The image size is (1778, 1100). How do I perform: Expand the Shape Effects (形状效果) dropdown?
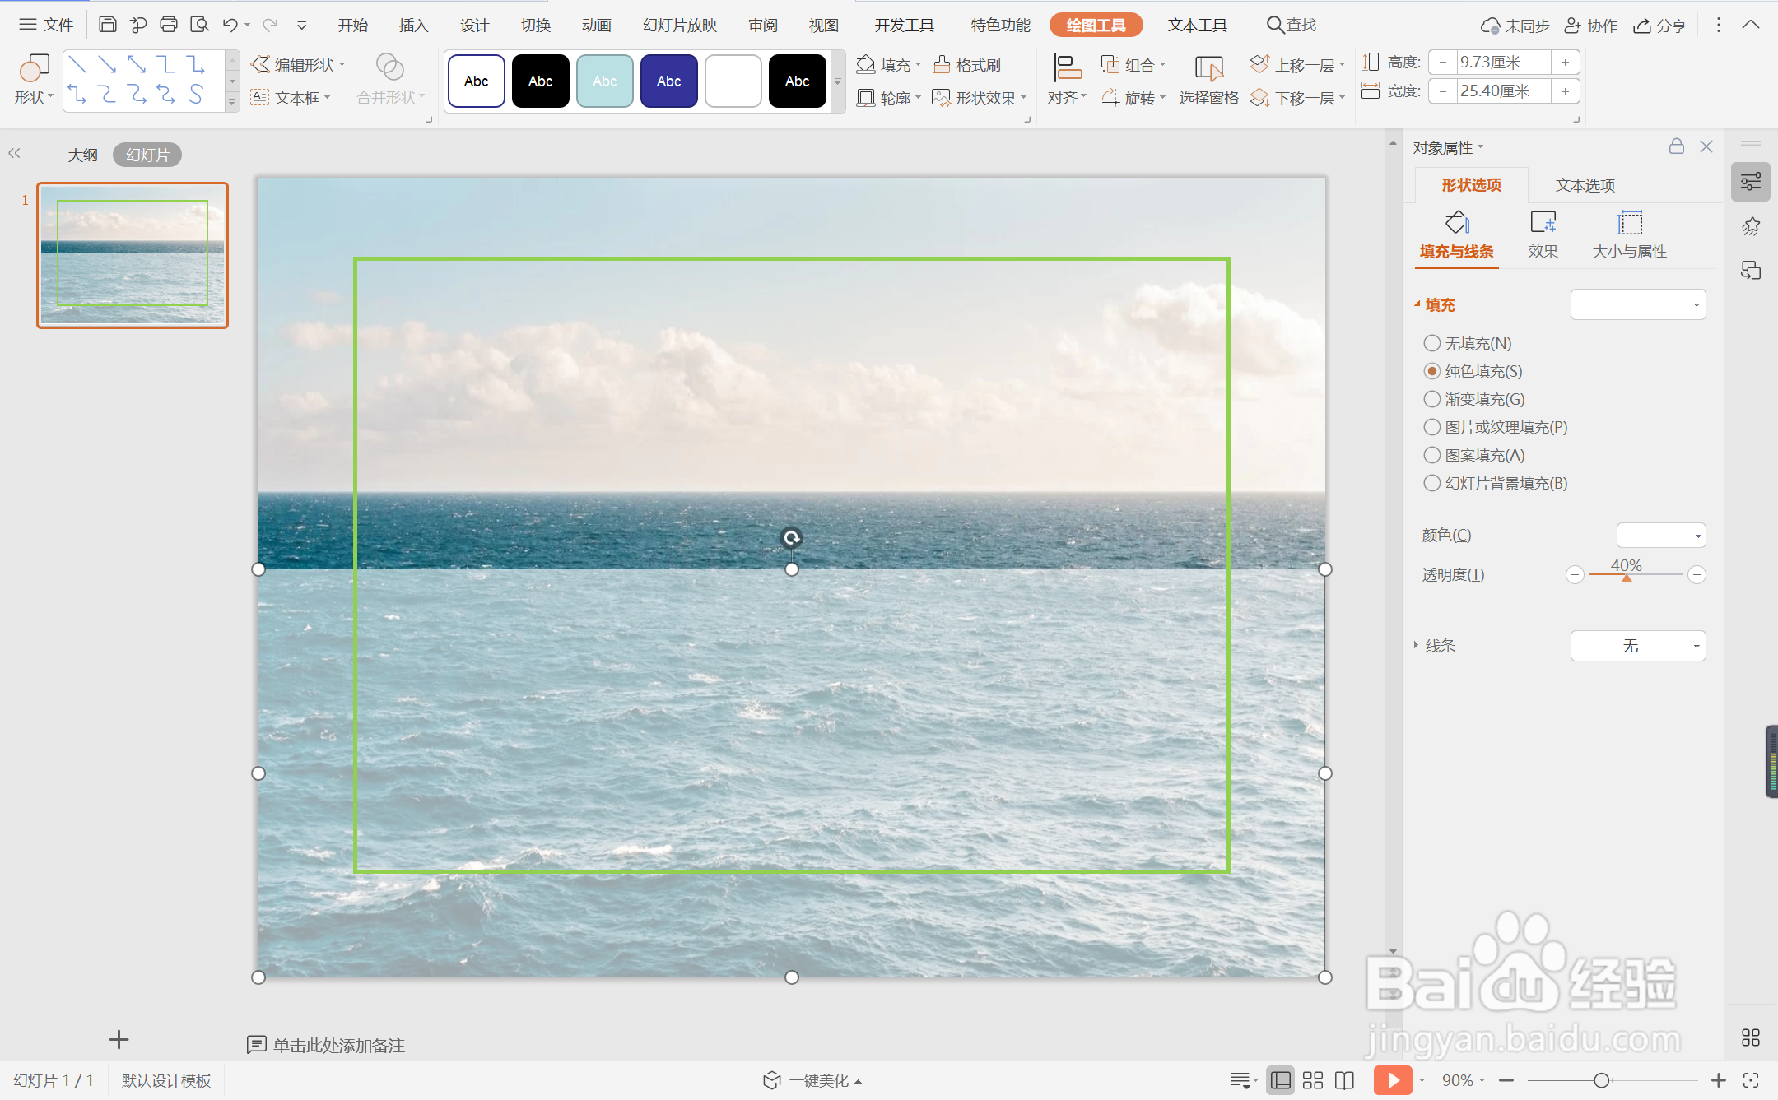pyautogui.click(x=980, y=98)
